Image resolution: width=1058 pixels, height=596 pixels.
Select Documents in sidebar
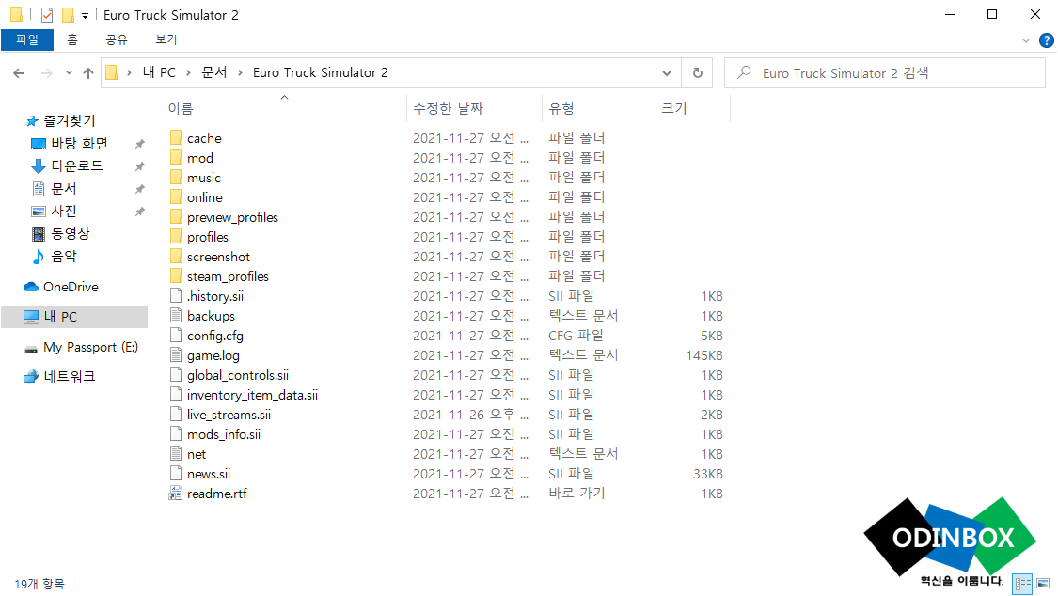pyautogui.click(x=63, y=189)
